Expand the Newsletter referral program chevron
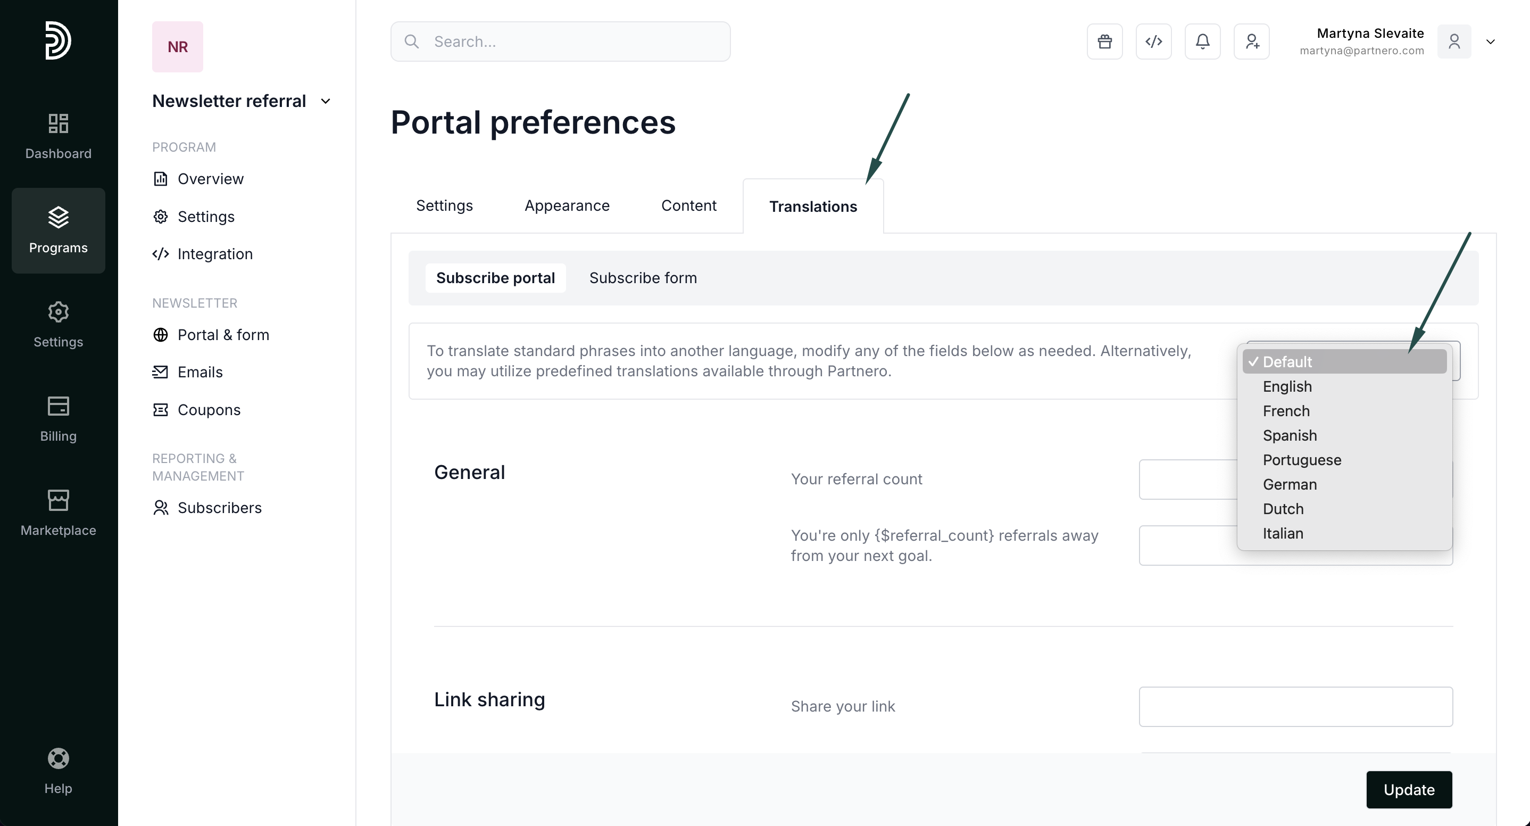The image size is (1530, 826). (326, 102)
